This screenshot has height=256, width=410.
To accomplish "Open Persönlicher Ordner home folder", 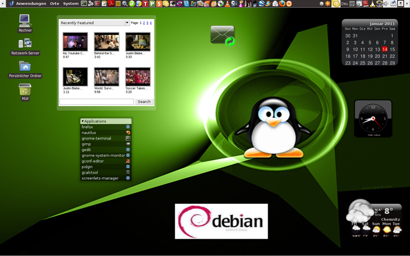I will 25,70.
